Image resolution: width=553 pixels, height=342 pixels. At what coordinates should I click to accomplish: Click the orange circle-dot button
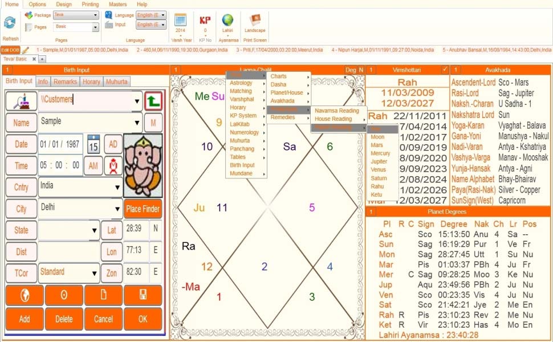(x=64, y=295)
